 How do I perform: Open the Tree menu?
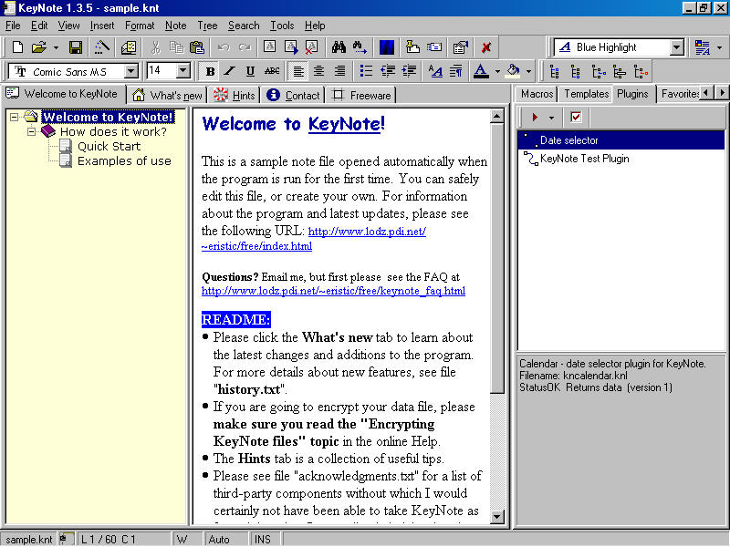point(207,26)
